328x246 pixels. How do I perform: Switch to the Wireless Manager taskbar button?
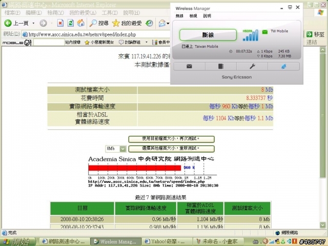click(116, 241)
